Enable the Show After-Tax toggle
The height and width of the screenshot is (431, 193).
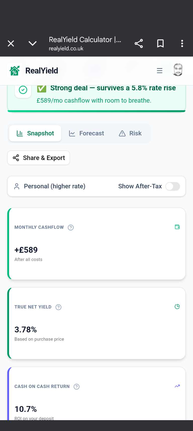click(x=173, y=186)
